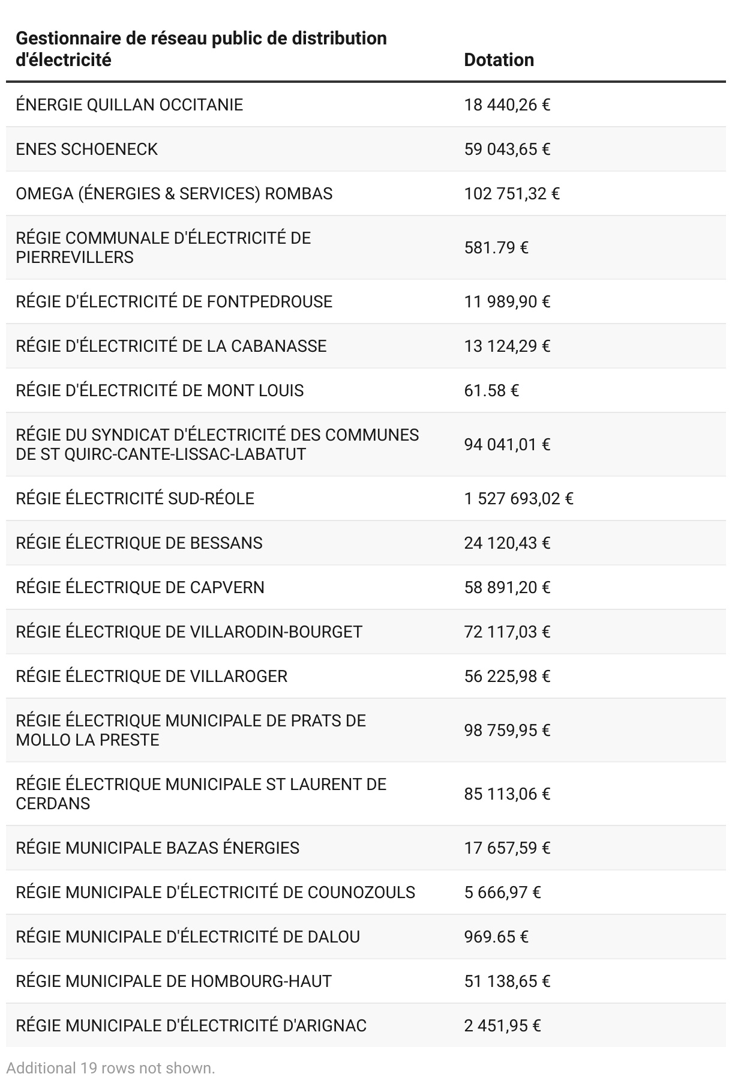The image size is (732, 1083).
Task: Select RÉGIE ÉLECTRIQUE DE VILLARODIN-BOURGET row
Action: point(366,632)
